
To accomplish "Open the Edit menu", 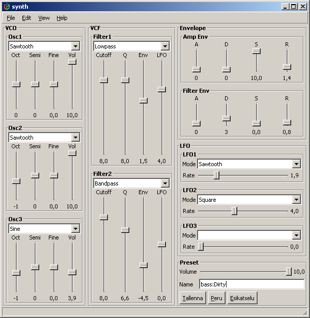I will (26, 18).
